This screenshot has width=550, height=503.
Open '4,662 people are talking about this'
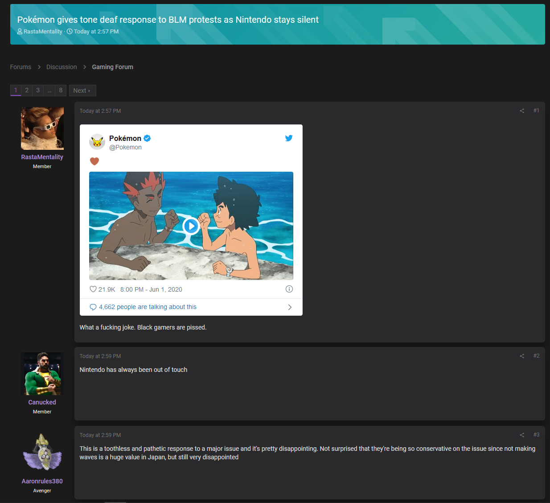tap(148, 307)
